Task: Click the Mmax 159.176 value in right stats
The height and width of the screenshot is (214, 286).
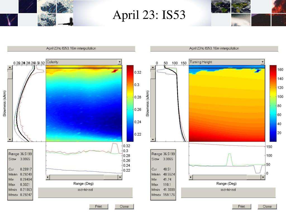Action: point(169,195)
